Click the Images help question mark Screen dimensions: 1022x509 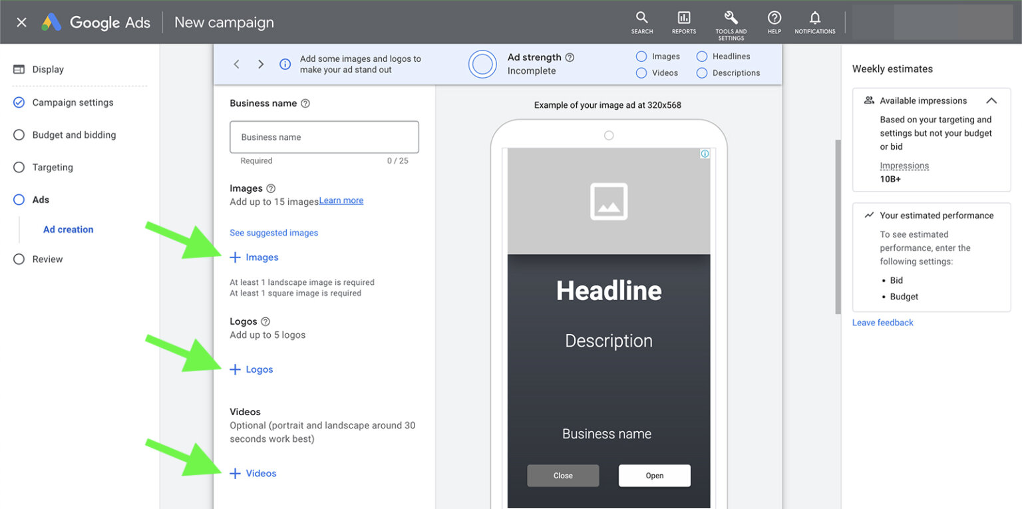pos(273,188)
